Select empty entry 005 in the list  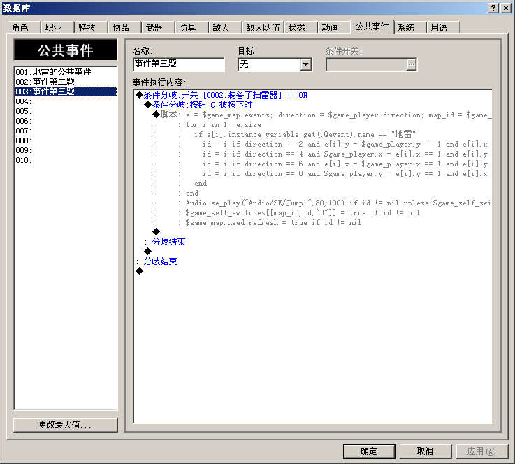point(66,111)
